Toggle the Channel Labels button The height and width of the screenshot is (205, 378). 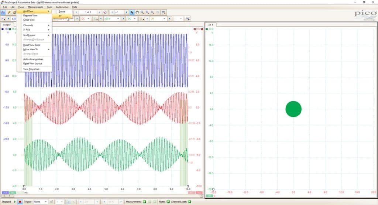tap(189, 202)
